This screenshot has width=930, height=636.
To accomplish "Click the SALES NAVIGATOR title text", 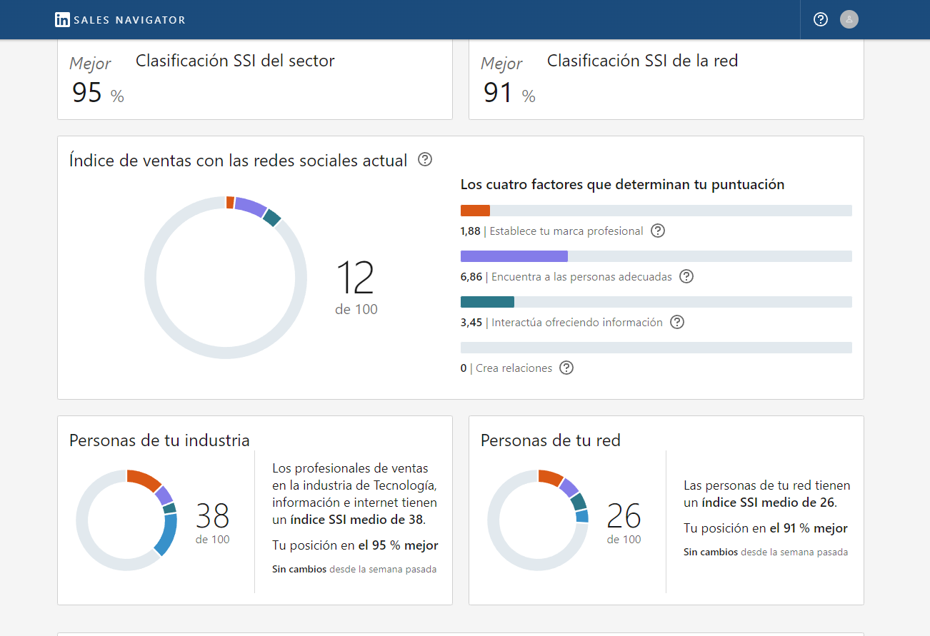I will [x=129, y=20].
